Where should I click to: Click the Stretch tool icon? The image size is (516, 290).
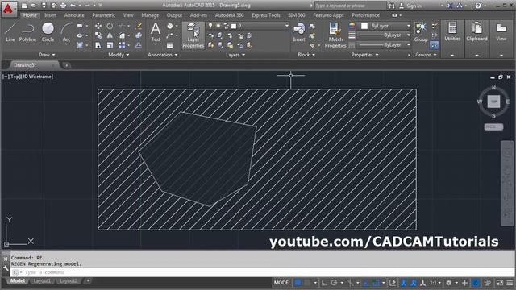(x=98, y=45)
